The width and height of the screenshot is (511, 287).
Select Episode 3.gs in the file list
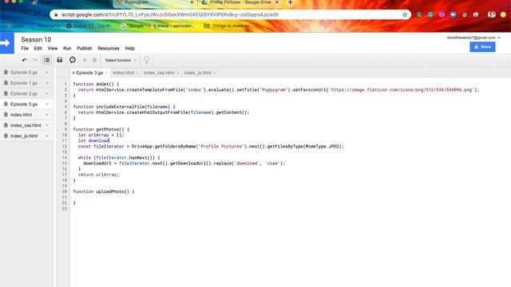24,104
